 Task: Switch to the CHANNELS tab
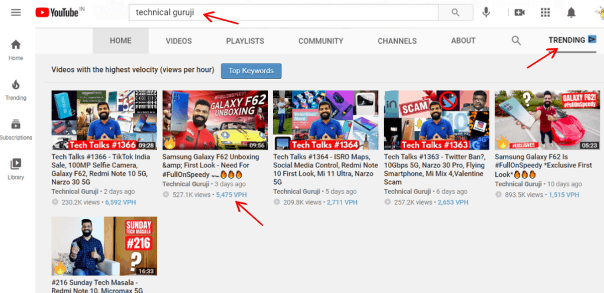(x=397, y=41)
